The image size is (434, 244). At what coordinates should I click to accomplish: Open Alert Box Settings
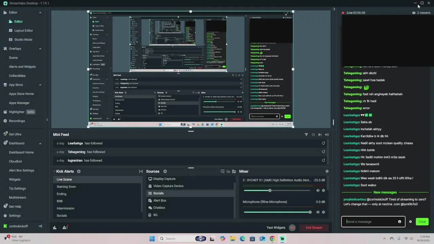(x=21, y=170)
